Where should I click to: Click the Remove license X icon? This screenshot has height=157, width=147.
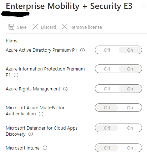(x=65, y=27)
